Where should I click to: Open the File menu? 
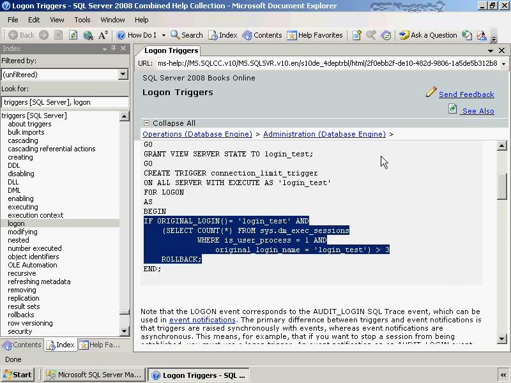pyautogui.click(x=13, y=20)
